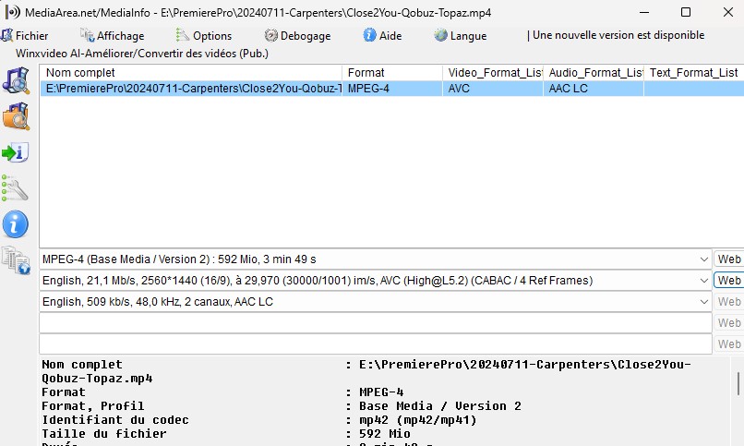Click the Winxvideo AI sponsor link
This screenshot has width=744, height=446.
click(x=142, y=53)
